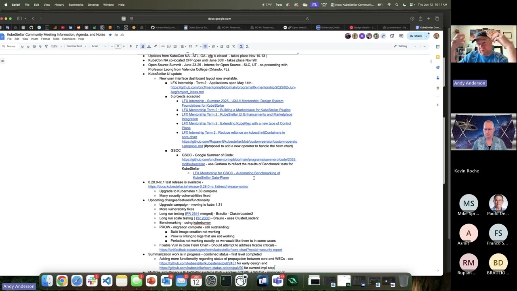Screen dimensions: 517x291
Task: Toggle bold formatting
Action: [130, 46]
